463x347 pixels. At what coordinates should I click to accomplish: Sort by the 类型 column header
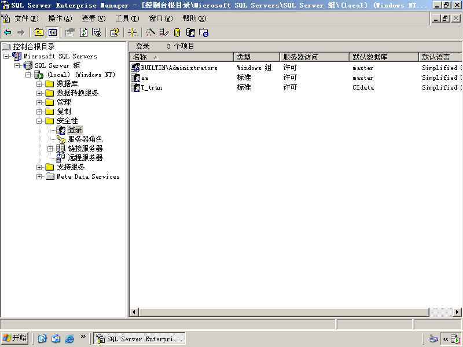256,57
